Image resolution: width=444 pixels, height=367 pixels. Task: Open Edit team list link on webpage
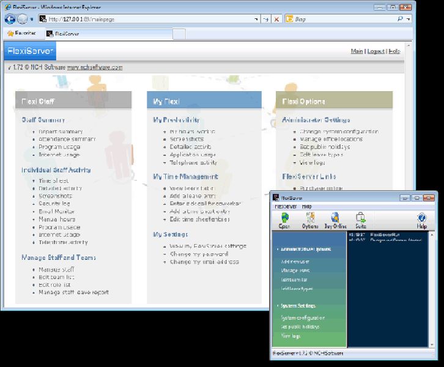(x=57, y=277)
